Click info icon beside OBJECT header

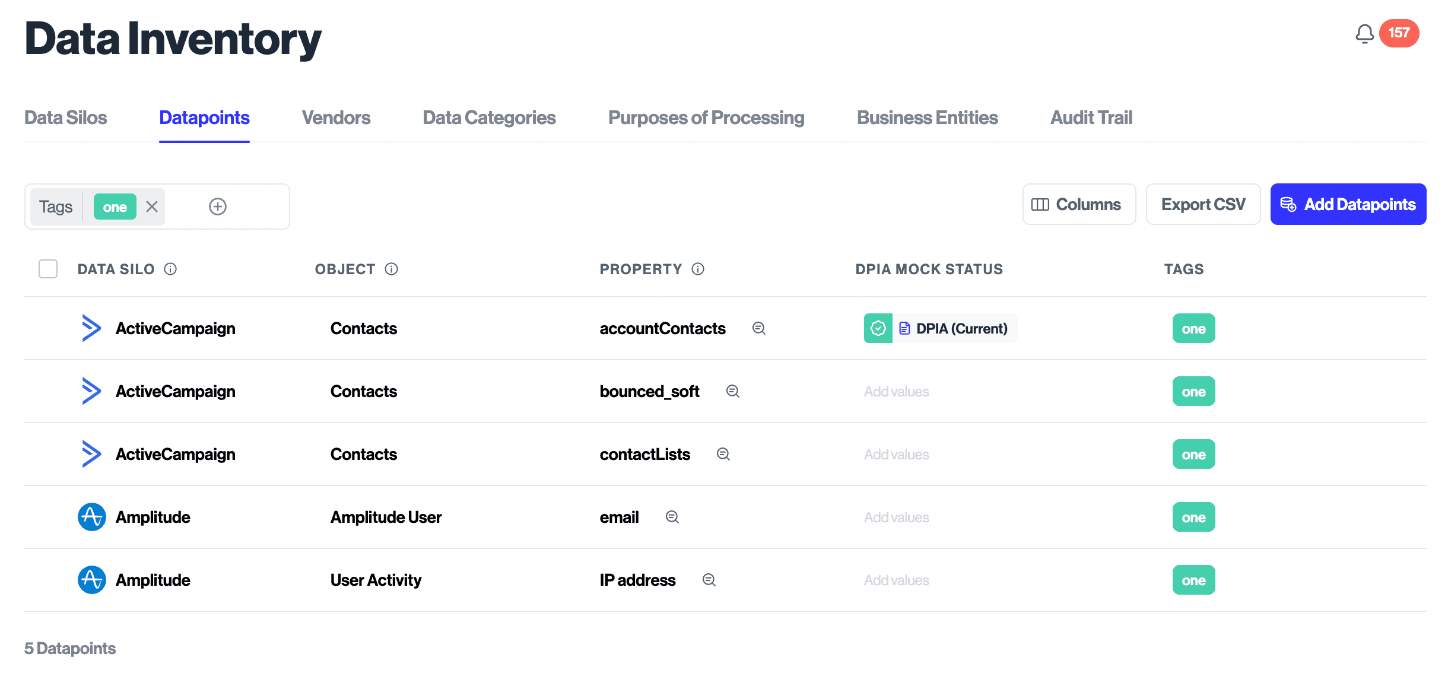click(391, 269)
